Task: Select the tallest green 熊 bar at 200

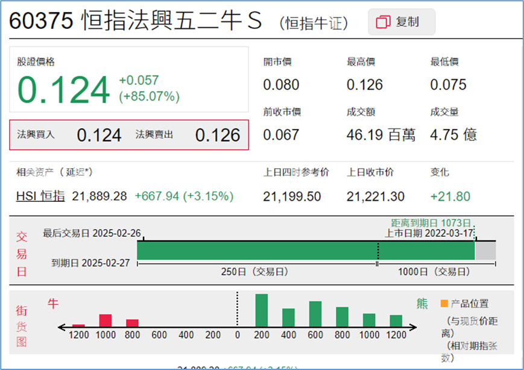Action: pyautogui.click(x=261, y=310)
